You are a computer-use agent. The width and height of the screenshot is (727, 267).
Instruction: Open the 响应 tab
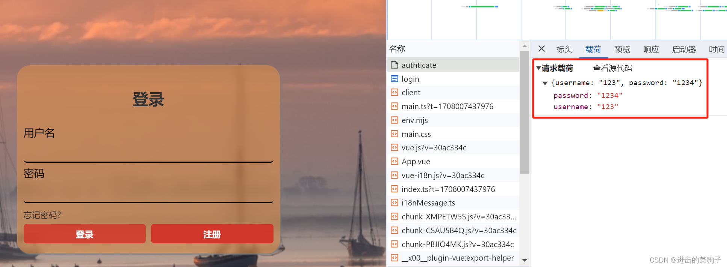651,49
